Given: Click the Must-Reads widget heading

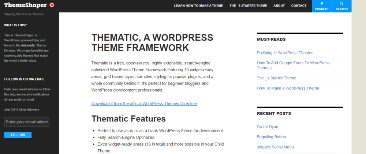Looking at the screenshot, I should [x=271, y=40].
